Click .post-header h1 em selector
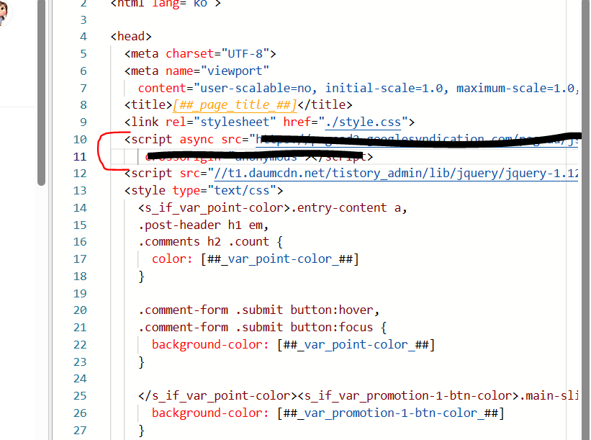 203,225
